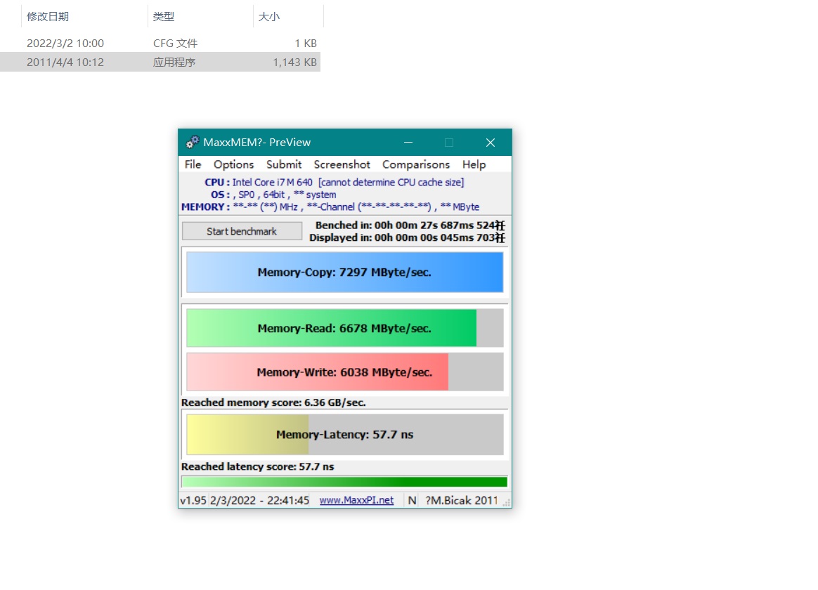Click the 大小 column header

pos(269,16)
